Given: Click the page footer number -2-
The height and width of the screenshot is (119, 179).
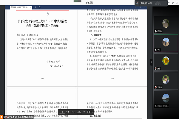Looking at the screenshot, I should click(x=112, y=78).
